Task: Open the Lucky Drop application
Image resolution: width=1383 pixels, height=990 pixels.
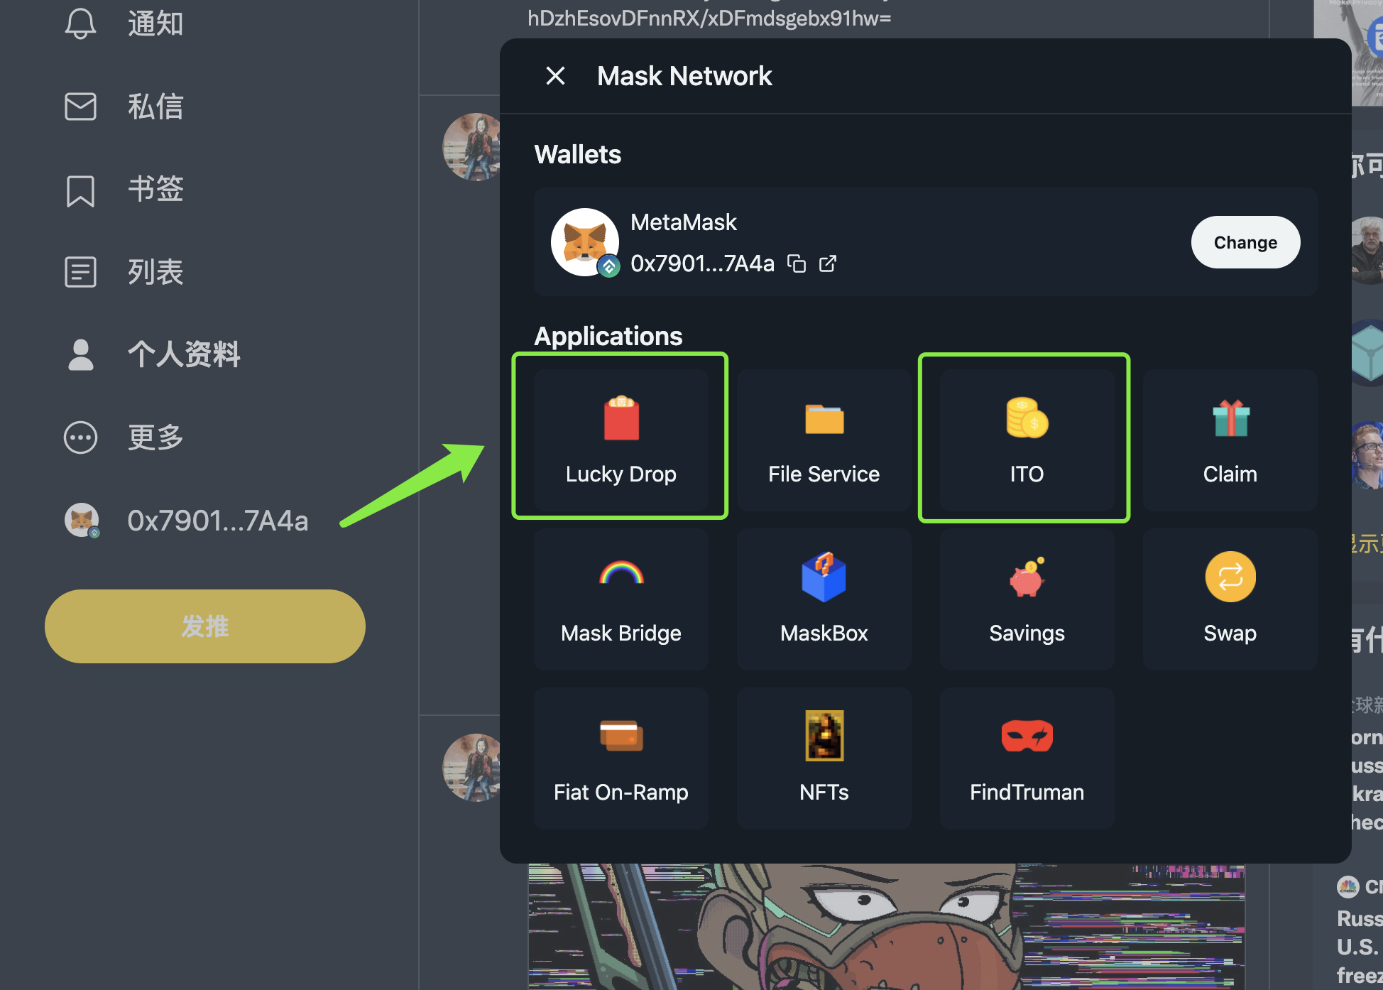Action: [621, 440]
